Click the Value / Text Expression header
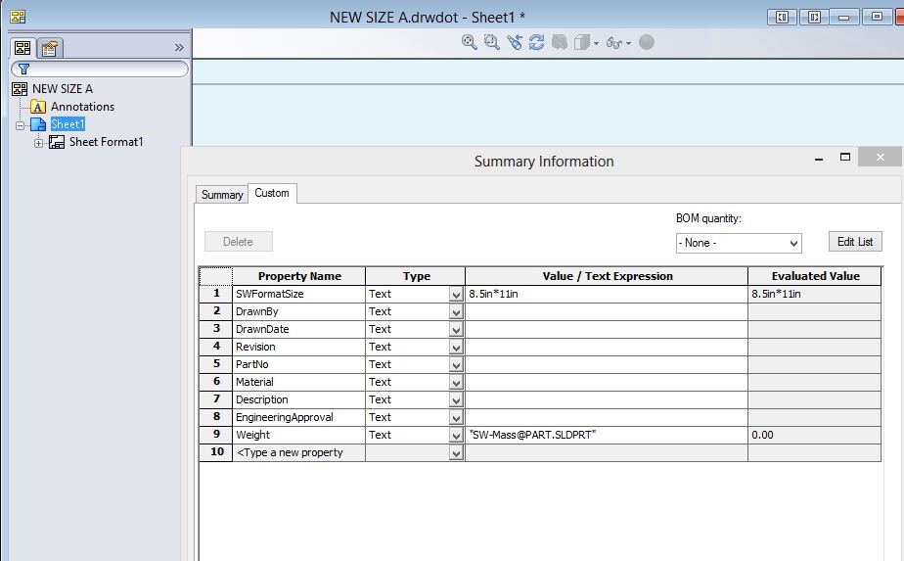 pos(607,276)
